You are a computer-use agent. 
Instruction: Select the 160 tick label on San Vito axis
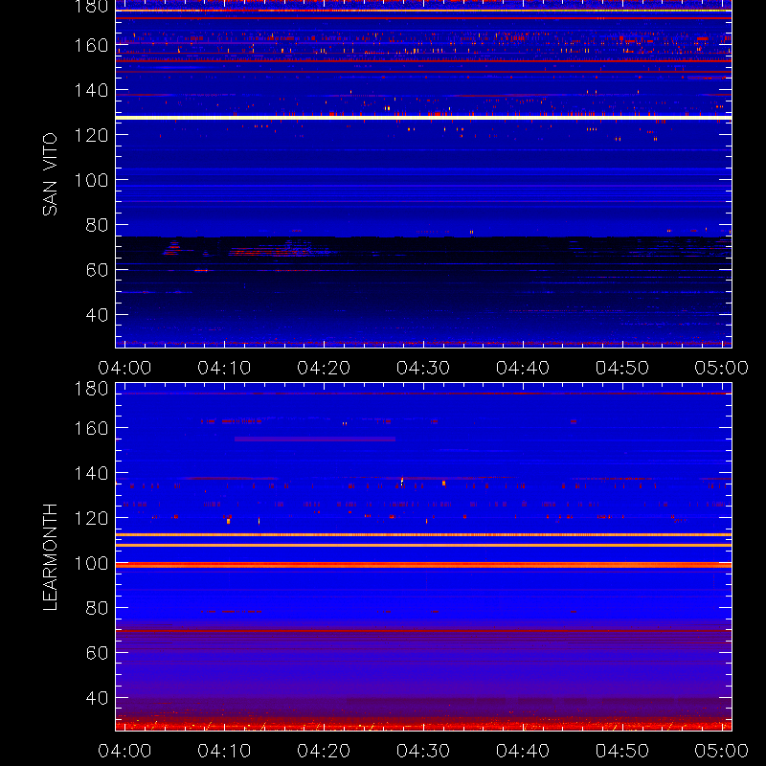click(x=91, y=45)
